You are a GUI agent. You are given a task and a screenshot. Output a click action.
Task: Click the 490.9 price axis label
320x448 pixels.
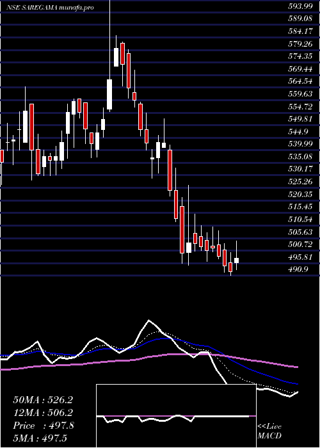click(298, 269)
